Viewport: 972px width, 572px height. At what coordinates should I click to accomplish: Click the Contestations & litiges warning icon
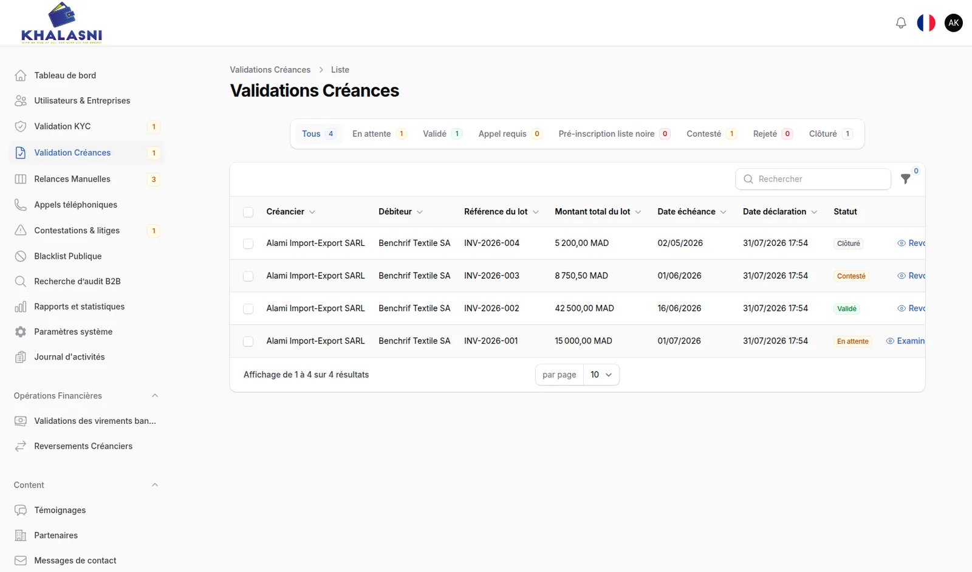[x=21, y=230]
